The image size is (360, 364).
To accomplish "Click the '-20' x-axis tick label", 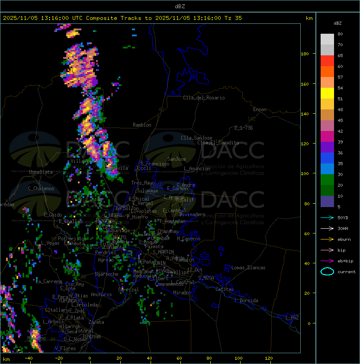I will tap(59, 358).
